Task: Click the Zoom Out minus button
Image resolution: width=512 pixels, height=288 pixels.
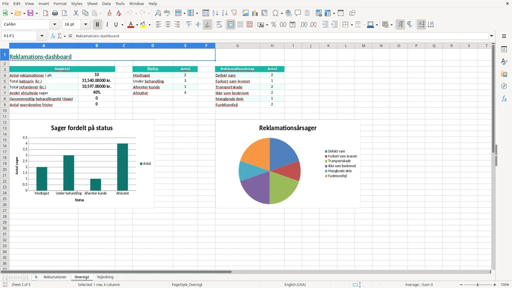Action: pyautogui.click(x=460, y=285)
